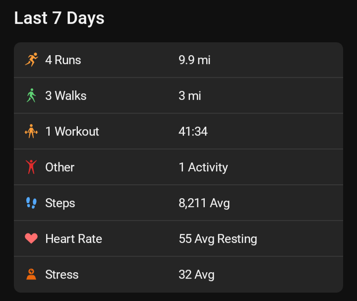Click the 41:34 workout duration
357x301 pixels.
[193, 132]
